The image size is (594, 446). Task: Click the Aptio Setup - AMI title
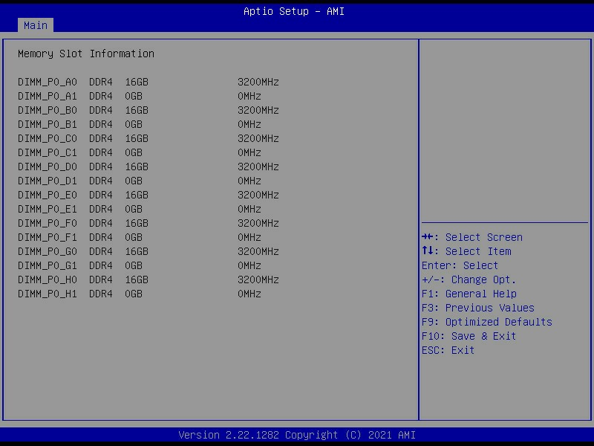[294, 11]
